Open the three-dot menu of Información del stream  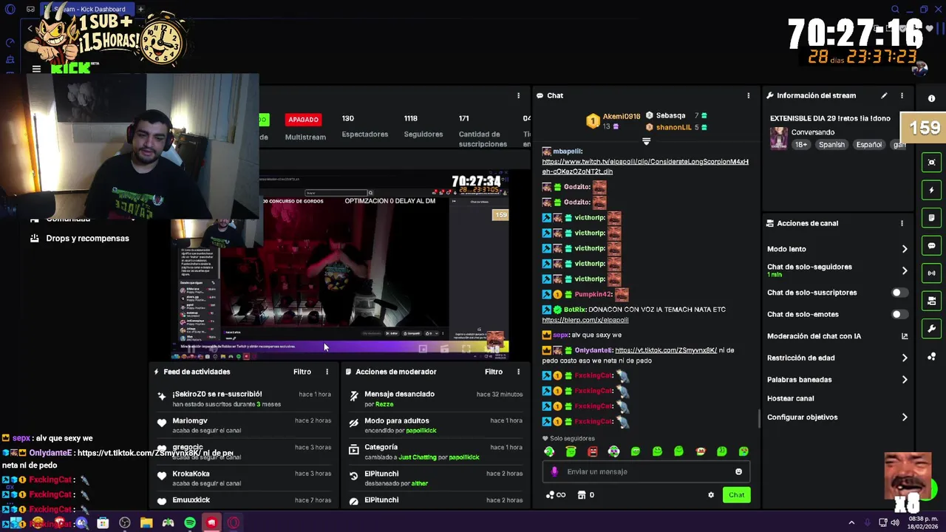[x=902, y=95]
